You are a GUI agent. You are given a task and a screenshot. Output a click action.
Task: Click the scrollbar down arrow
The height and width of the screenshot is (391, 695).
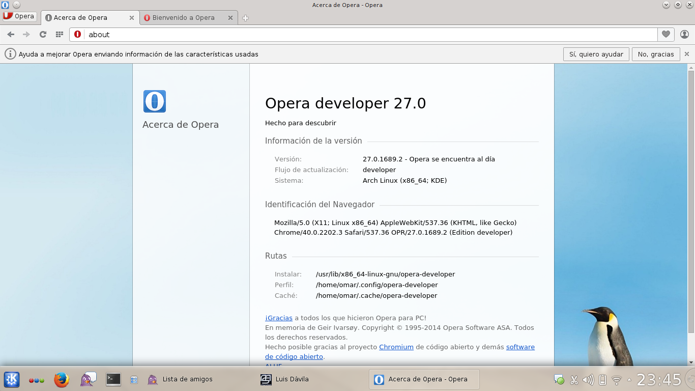coord(691,362)
